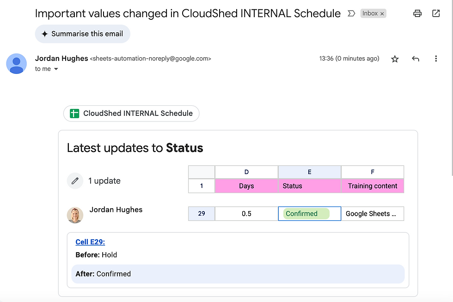Screen dimensions: 453x302
Task: Click the Summarise this email button
Action: pyautogui.click(x=83, y=34)
